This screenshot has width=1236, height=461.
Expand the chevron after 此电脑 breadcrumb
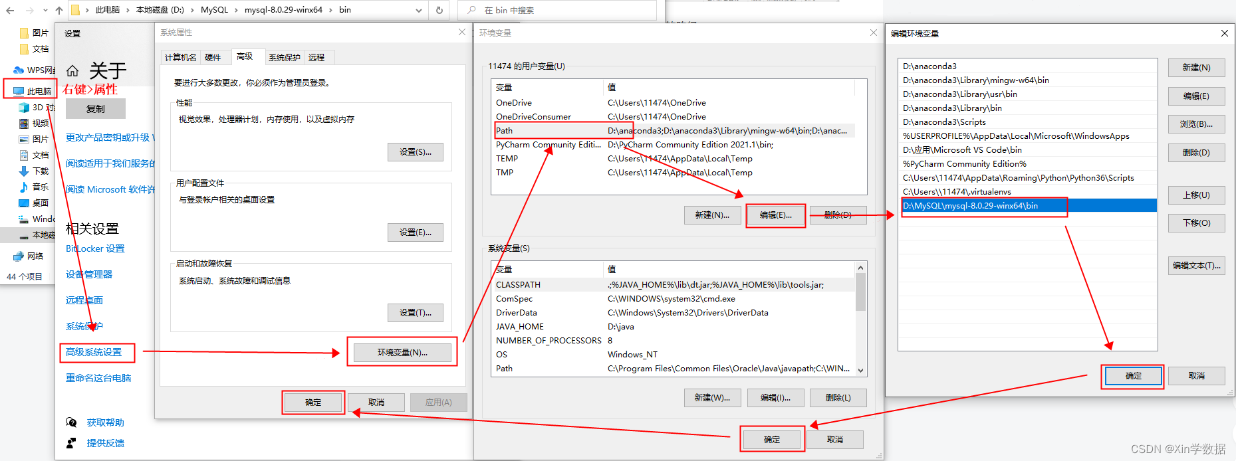pyautogui.click(x=126, y=10)
